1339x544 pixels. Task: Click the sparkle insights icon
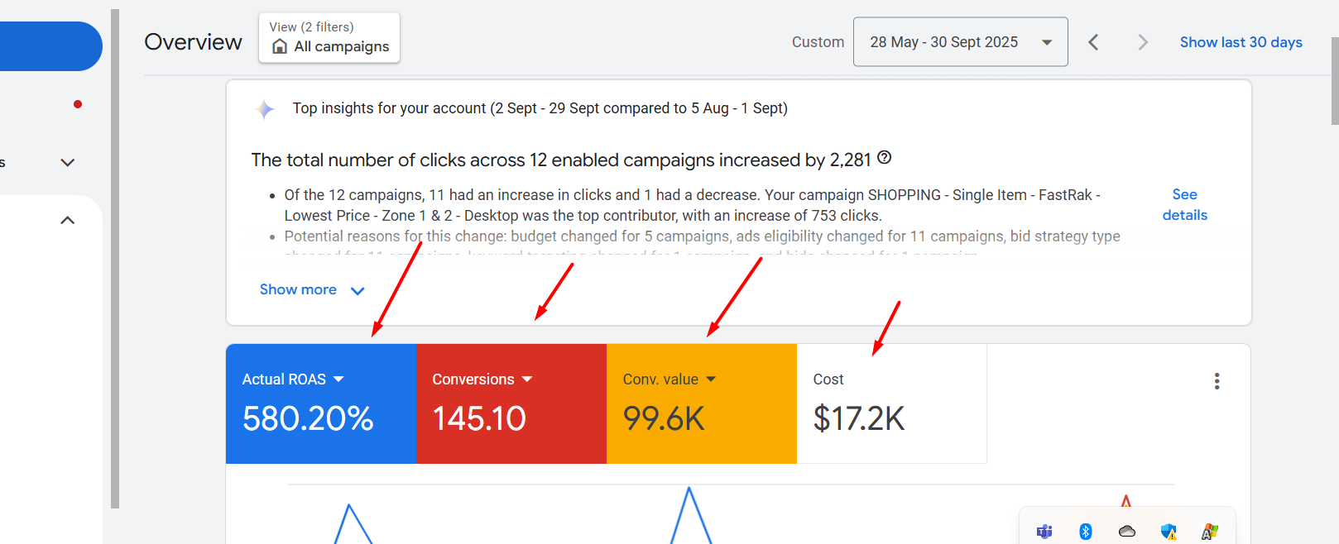tap(265, 109)
